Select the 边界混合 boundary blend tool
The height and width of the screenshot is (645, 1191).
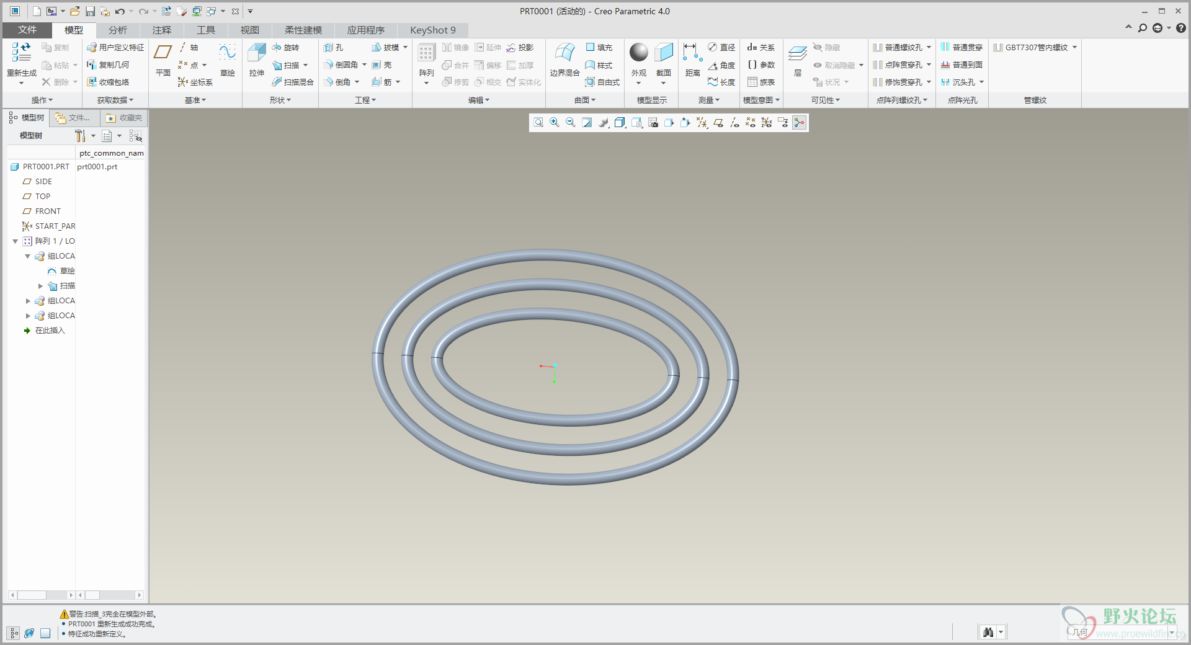tap(564, 60)
